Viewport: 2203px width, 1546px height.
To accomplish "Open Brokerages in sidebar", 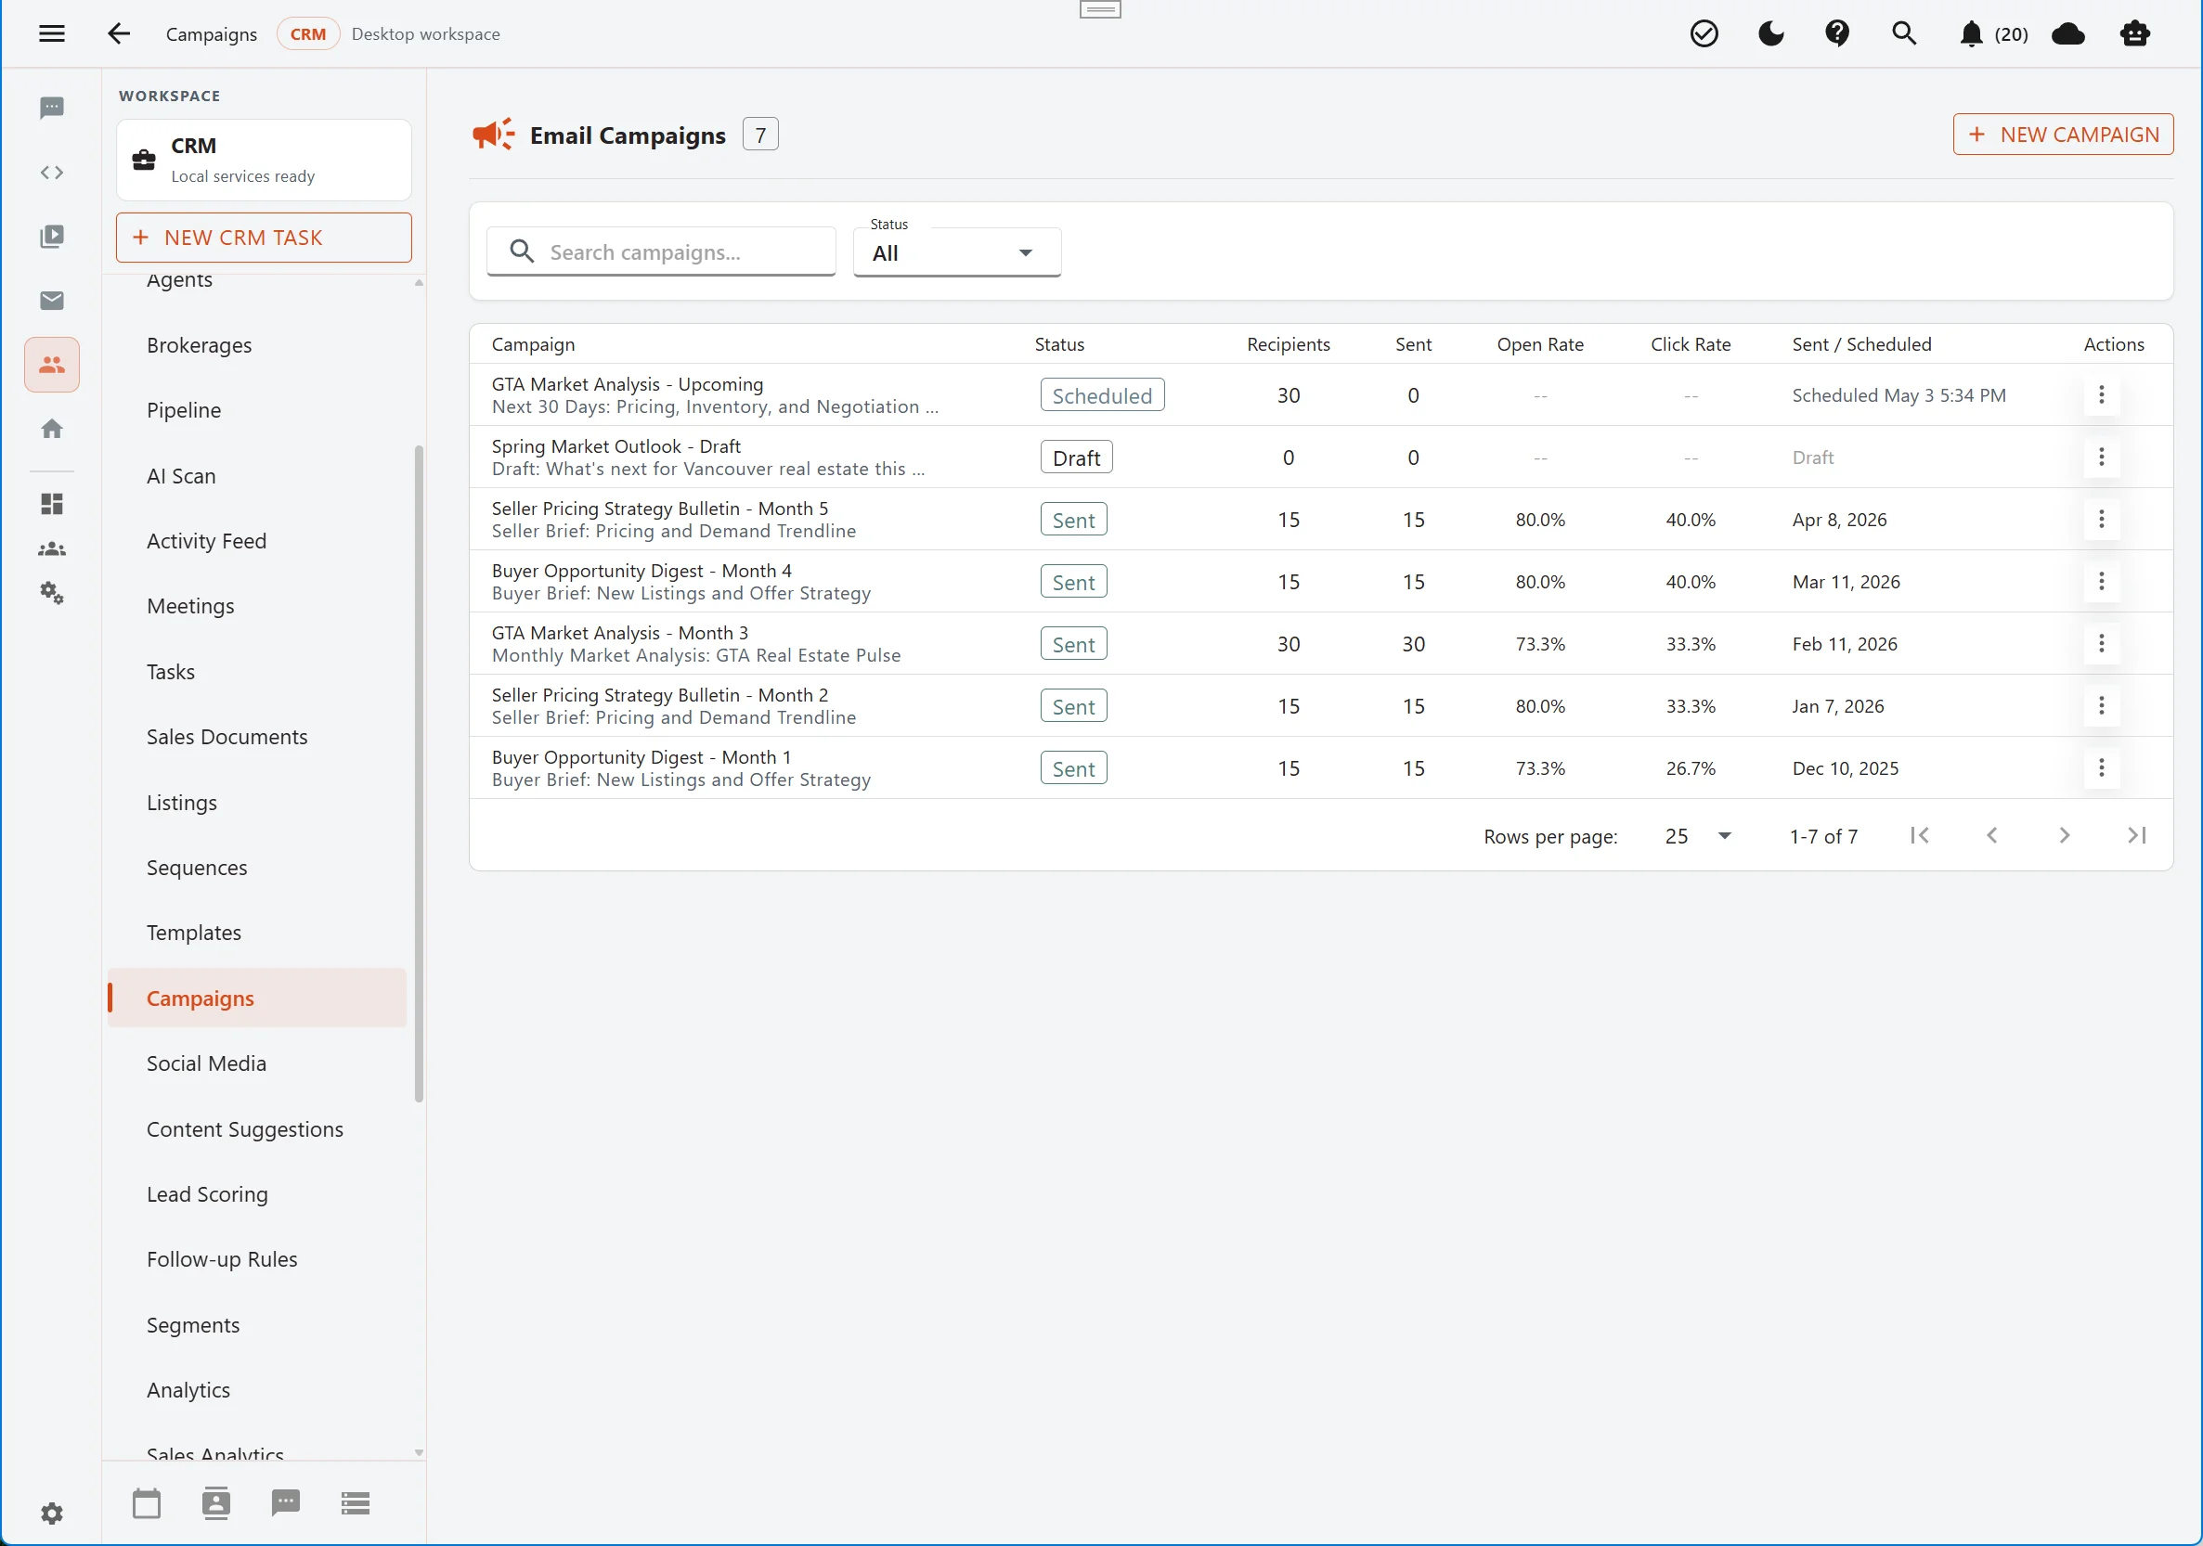I will [257, 345].
